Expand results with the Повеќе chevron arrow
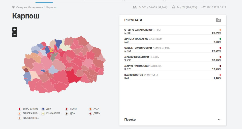Screen dimensions: 242x129 (x=219, y=120)
